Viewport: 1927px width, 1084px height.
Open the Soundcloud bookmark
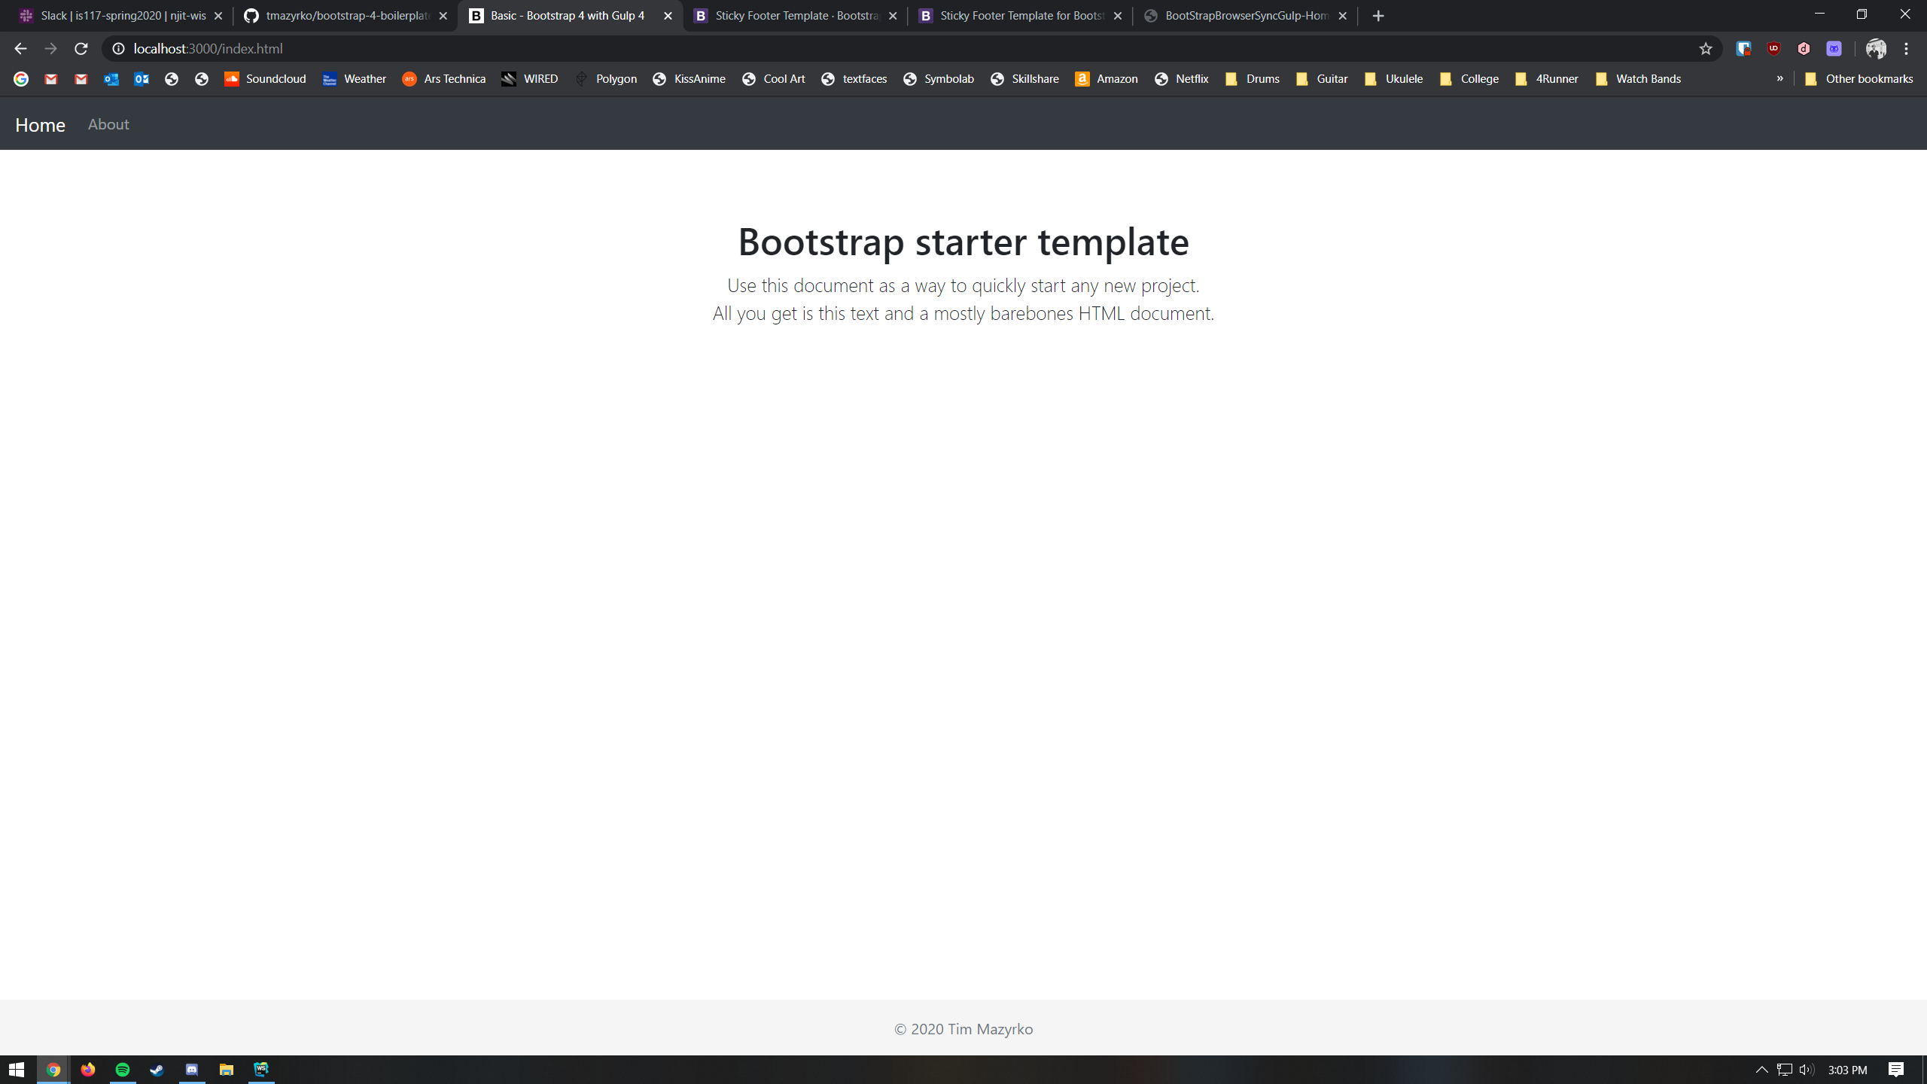pos(265,79)
